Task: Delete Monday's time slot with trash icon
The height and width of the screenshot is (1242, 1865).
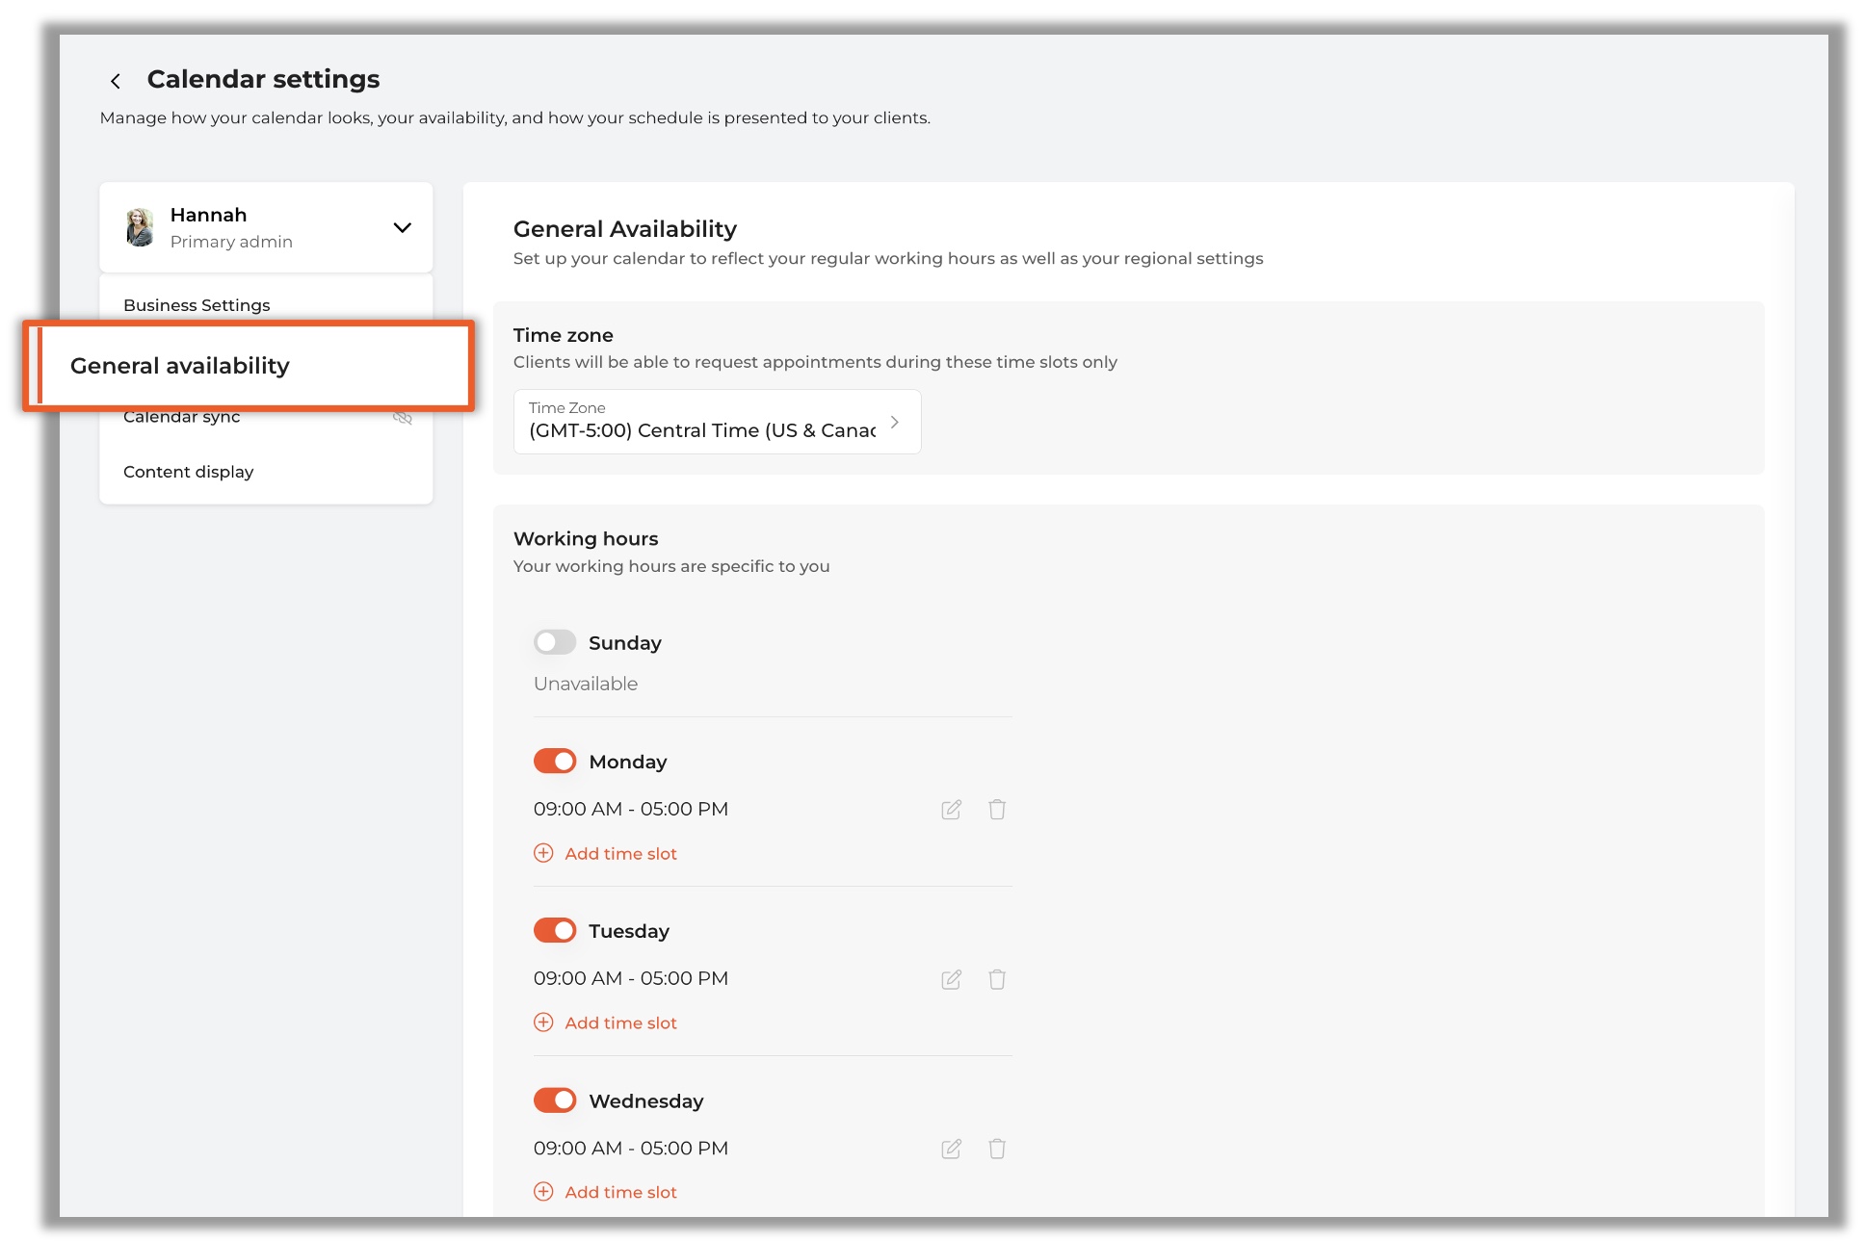Action: (997, 810)
